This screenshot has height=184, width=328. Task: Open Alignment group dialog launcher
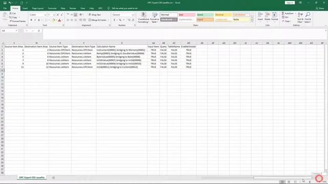click(x=110, y=25)
